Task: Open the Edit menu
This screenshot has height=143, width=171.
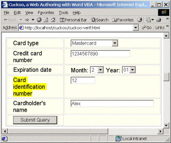Action: [17, 13]
